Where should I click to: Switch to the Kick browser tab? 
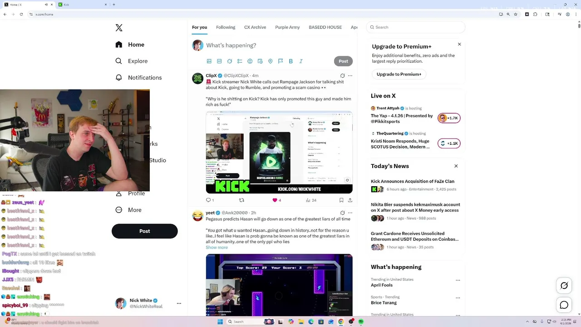tap(82, 5)
